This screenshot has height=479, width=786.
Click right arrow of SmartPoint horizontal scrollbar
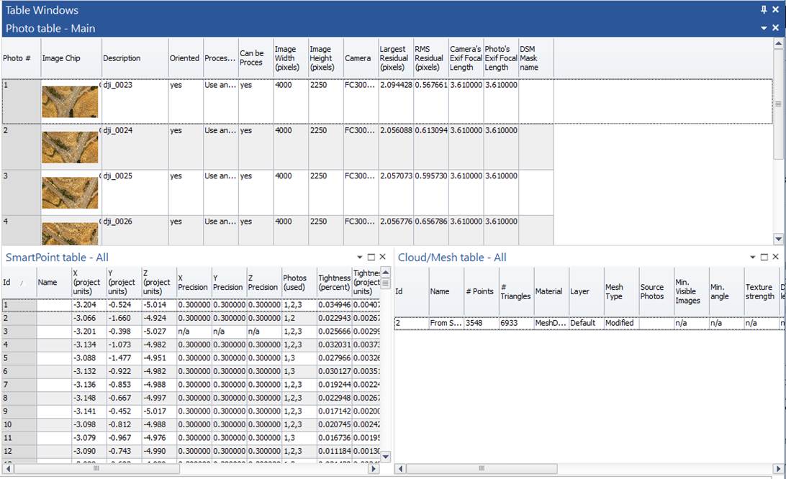coord(373,468)
